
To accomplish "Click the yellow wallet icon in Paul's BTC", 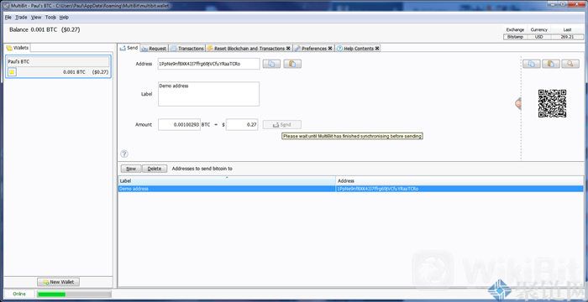I will click(x=12, y=72).
